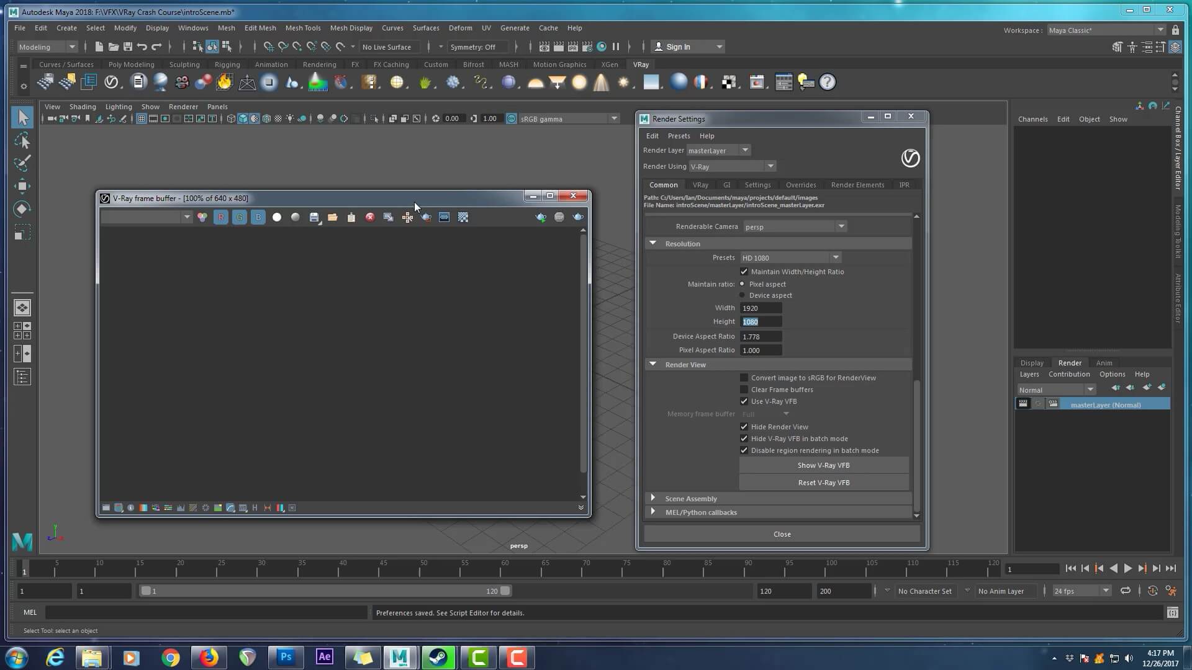The image size is (1192, 670).
Task: Open the load image folder icon in VFB
Action: (333, 217)
